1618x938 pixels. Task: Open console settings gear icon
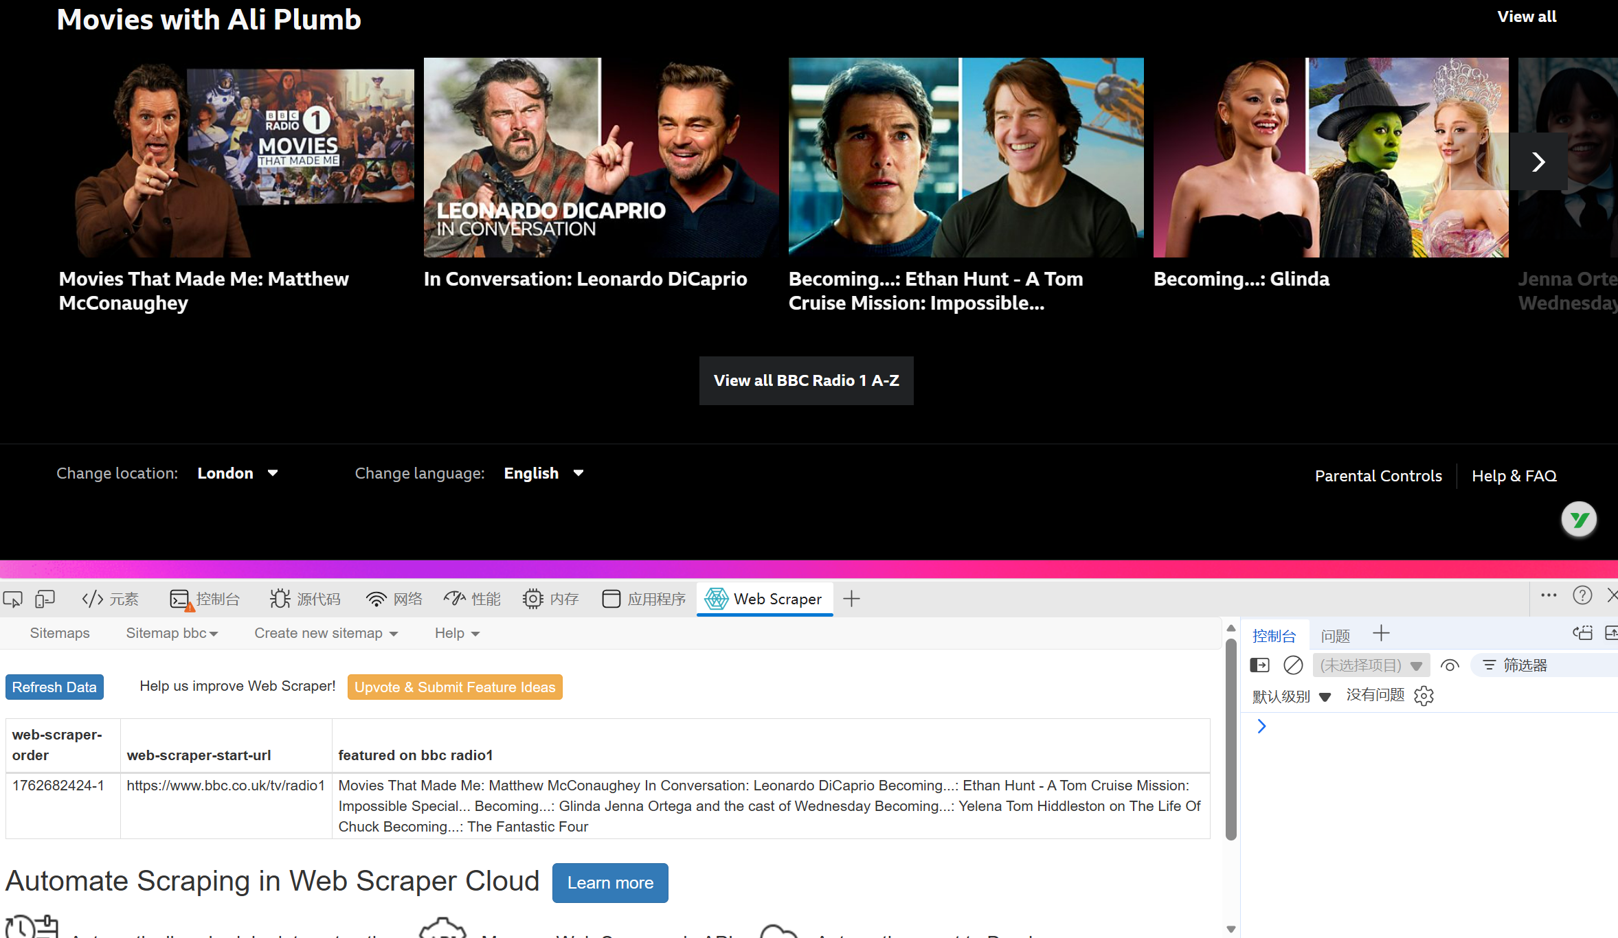1424,696
